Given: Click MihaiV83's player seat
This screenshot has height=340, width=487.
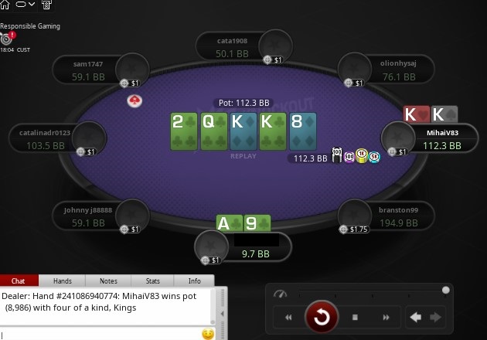Looking at the screenshot, I should tap(430, 138).
